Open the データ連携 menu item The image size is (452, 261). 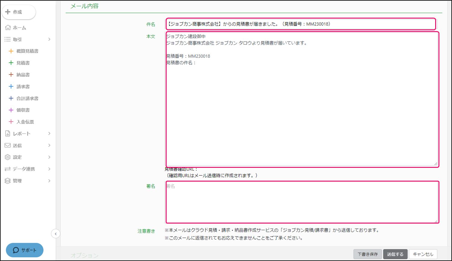24,169
